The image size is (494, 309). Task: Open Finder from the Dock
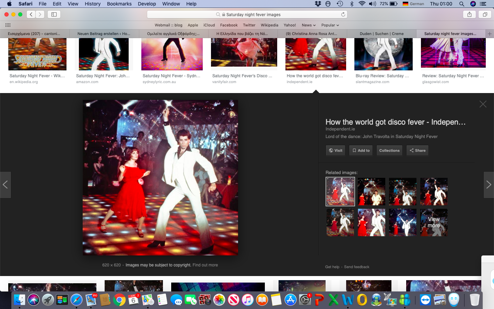(20, 300)
